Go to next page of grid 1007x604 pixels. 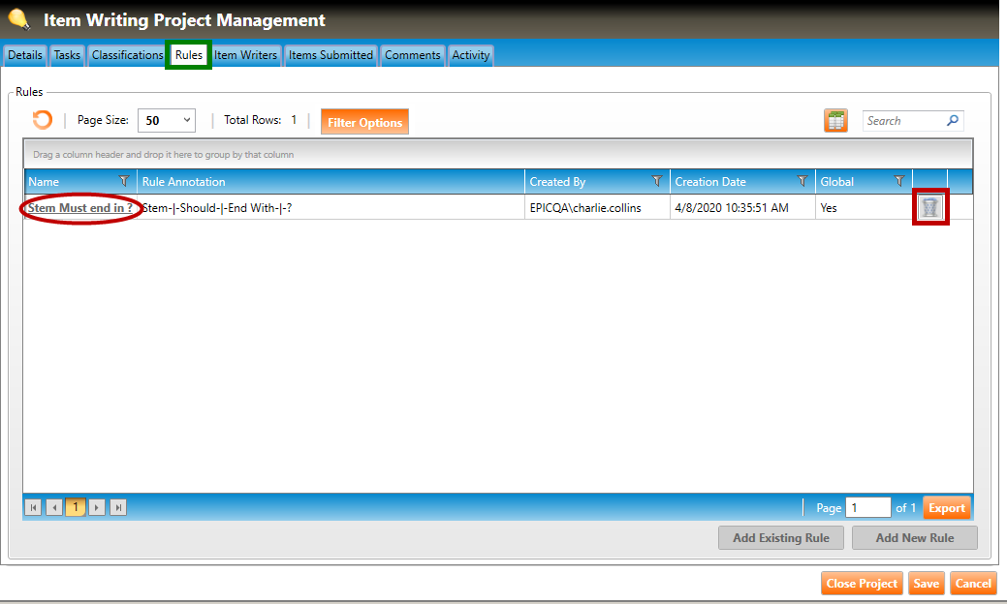pyautogui.click(x=97, y=507)
